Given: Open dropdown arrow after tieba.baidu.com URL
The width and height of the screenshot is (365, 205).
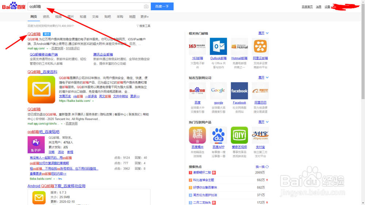Looking at the screenshot, I should [x=54, y=179].
